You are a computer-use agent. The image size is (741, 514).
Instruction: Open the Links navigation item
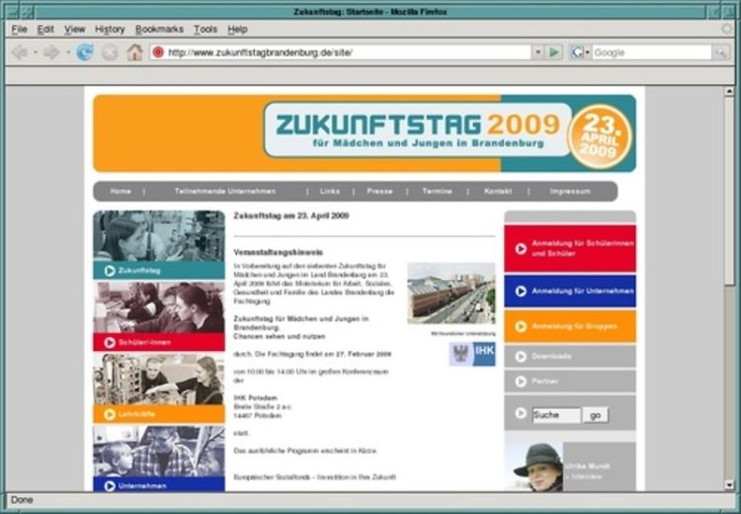click(329, 191)
